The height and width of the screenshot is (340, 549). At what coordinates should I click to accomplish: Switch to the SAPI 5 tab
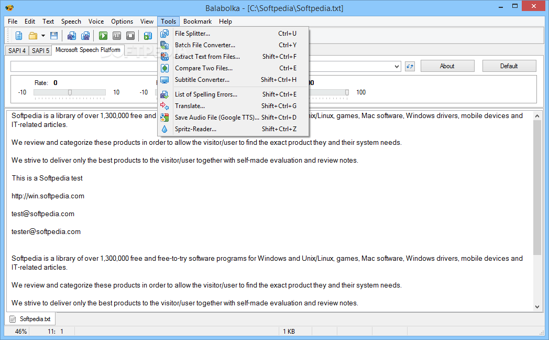click(x=40, y=50)
